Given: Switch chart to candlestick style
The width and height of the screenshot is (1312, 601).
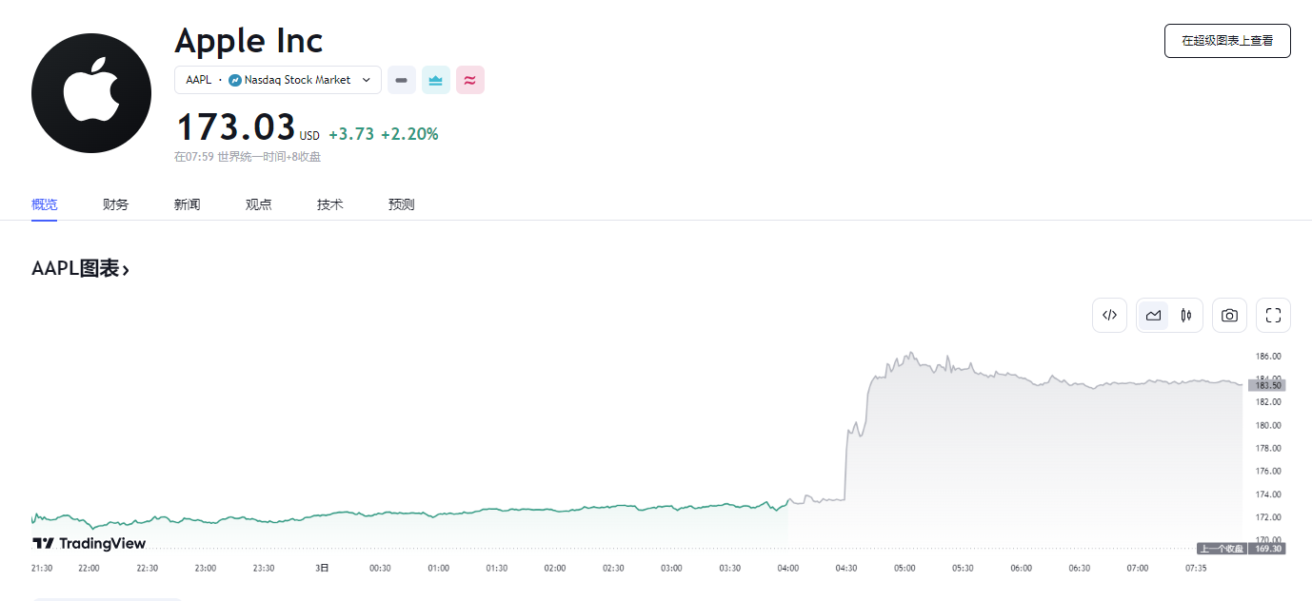Looking at the screenshot, I should pyautogui.click(x=1185, y=316).
